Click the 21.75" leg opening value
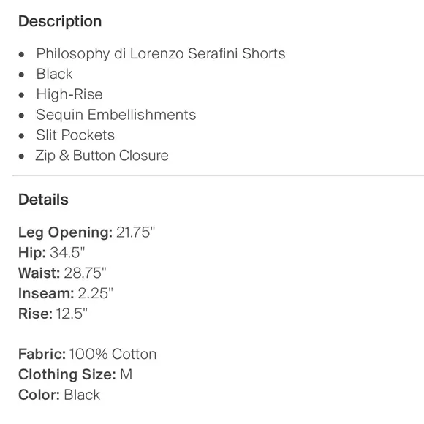 135,232
